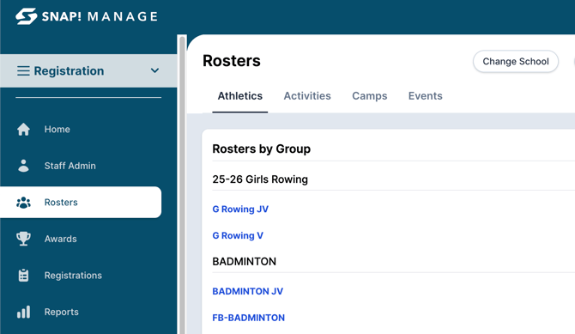Click the Home house icon
This screenshot has width=575, height=334.
[x=23, y=129]
